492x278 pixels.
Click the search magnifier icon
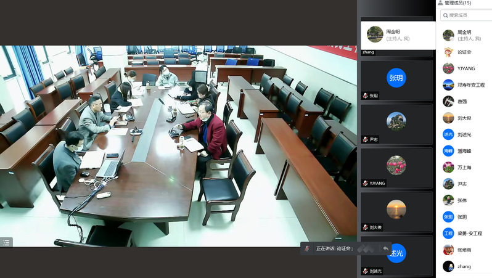click(x=445, y=15)
